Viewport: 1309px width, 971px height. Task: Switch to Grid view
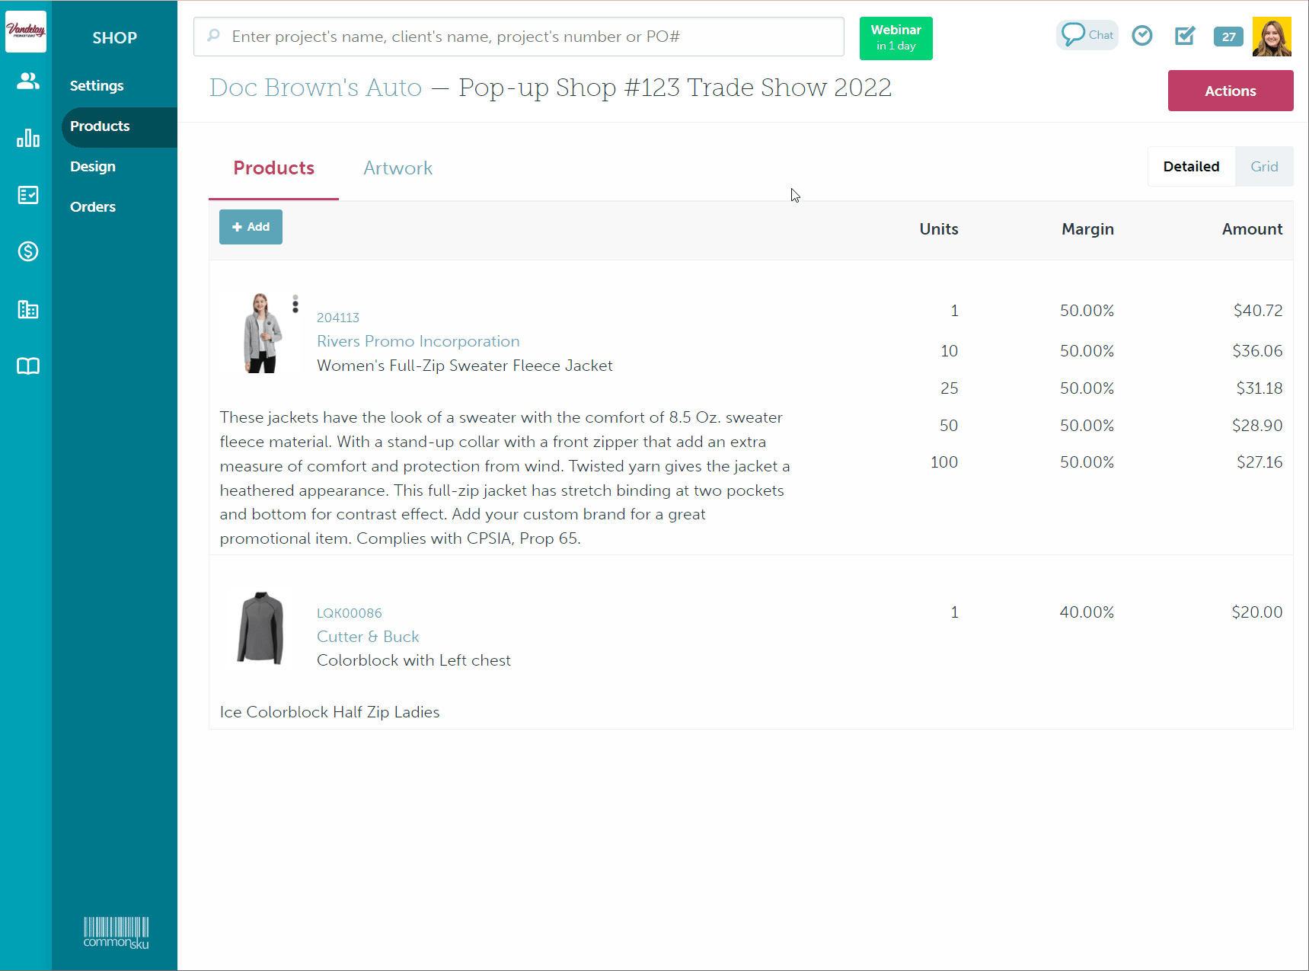click(x=1263, y=167)
